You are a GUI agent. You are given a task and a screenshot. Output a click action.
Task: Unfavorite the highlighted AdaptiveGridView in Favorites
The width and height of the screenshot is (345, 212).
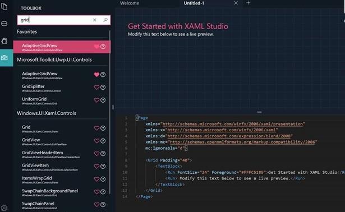[x=96, y=47]
